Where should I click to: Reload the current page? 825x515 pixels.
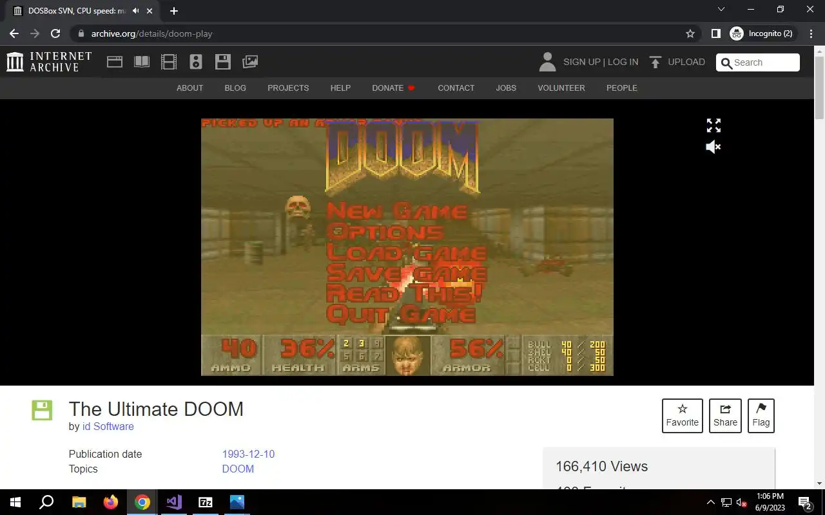(55, 33)
